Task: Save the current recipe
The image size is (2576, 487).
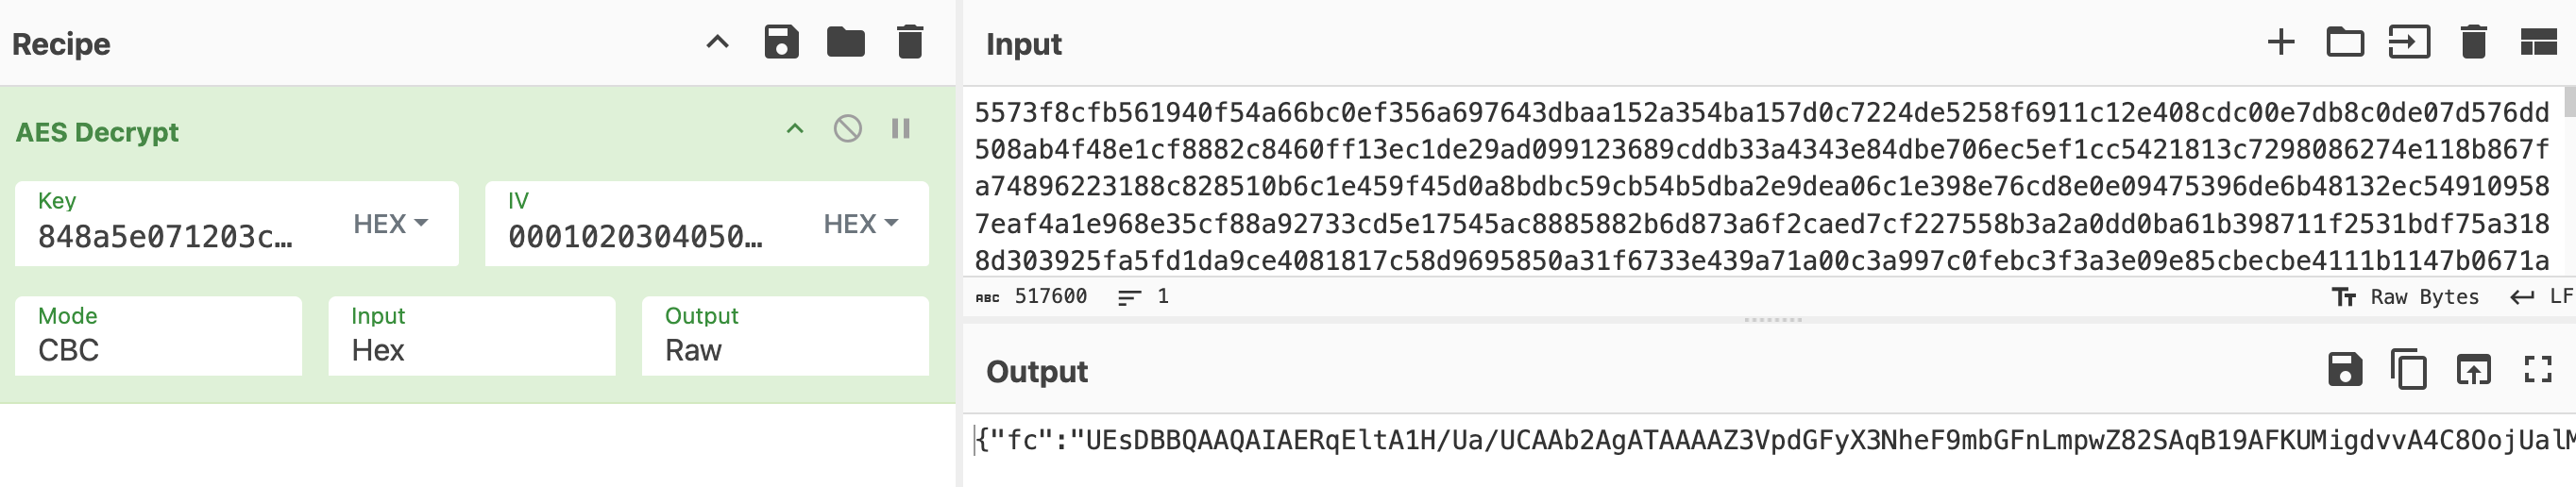Action: tap(781, 43)
